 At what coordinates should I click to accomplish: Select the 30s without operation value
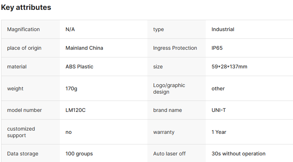click(x=238, y=154)
